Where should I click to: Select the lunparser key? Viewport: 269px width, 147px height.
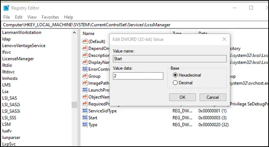click(x=11, y=137)
